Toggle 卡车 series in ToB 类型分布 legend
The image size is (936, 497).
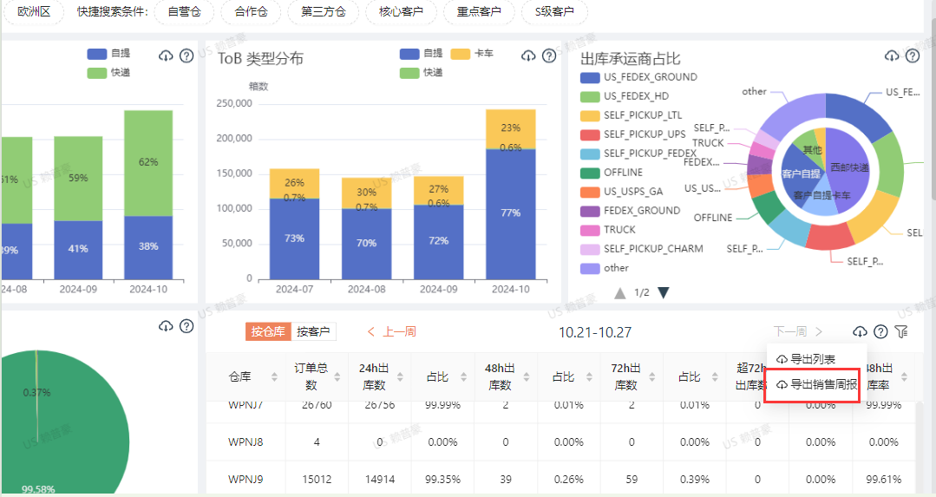pyautogui.click(x=472, y=54)
